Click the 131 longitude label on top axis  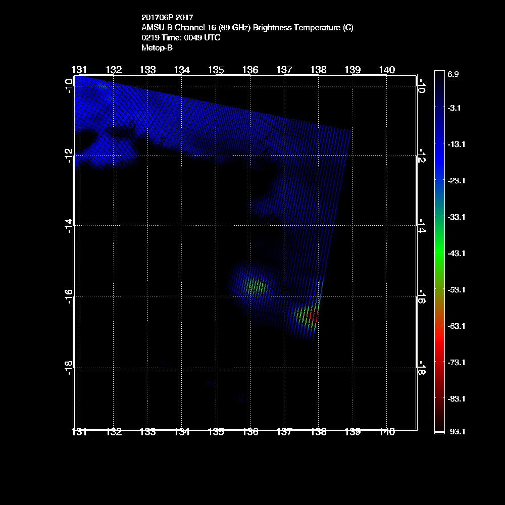(x=79, y=70)
